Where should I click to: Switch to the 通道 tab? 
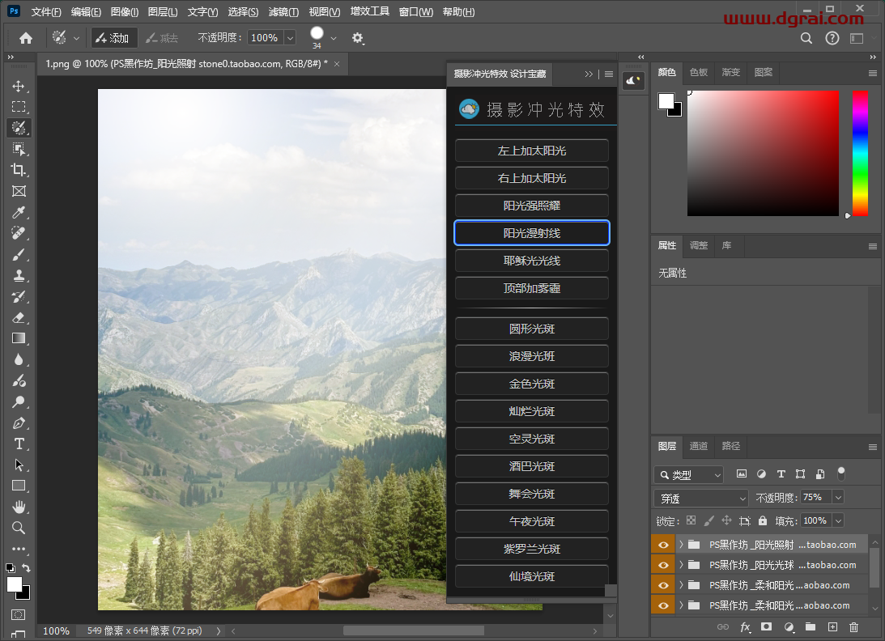(x=699, y=446)
